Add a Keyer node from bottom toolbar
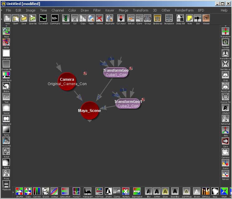232x199 pixels. 224,191
